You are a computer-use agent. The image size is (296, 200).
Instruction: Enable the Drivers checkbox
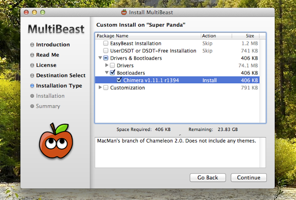coord(112,65)
